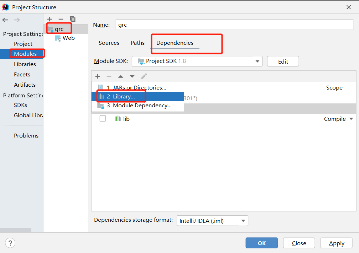Select the grc module
The image size is (359, 253).
coord(66,29)
